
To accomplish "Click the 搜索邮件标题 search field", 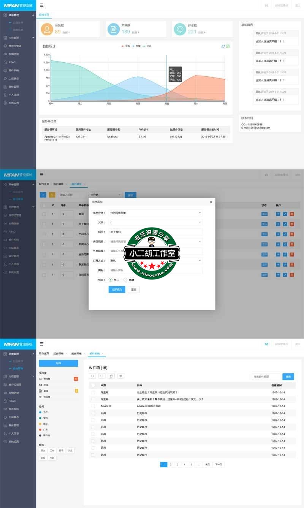I will click(266, 377).
